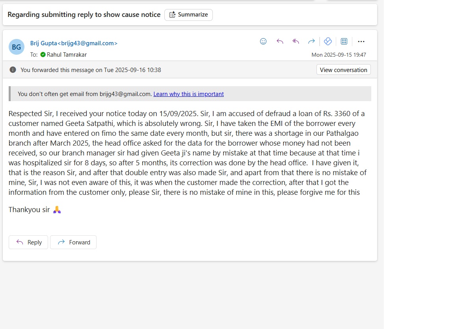The image size is (454, 329).
Task: Click the green presence icon by Rahul Tamrakar
Action: [x=43, y=55]
